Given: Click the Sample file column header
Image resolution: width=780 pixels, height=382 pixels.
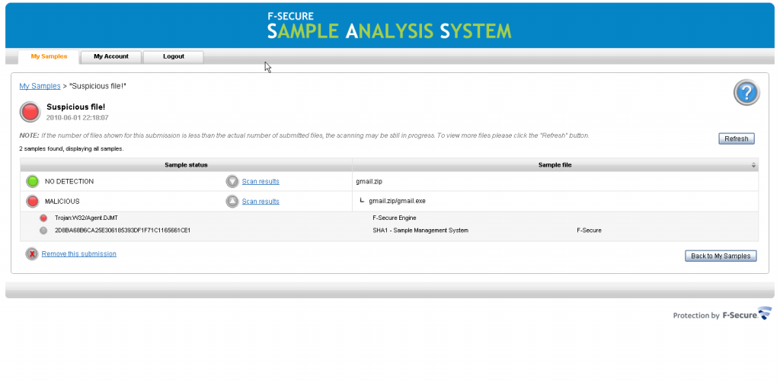Looking at the screenshot, I should 555,165.
